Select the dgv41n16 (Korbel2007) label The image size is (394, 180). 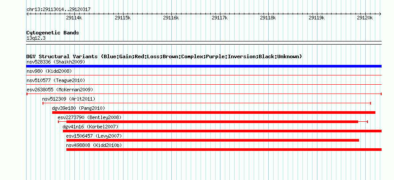(90, 127)
